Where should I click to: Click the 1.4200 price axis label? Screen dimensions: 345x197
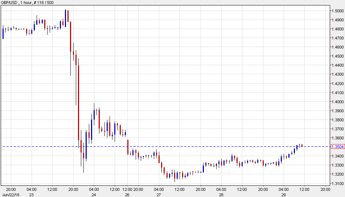coord(338,83)
